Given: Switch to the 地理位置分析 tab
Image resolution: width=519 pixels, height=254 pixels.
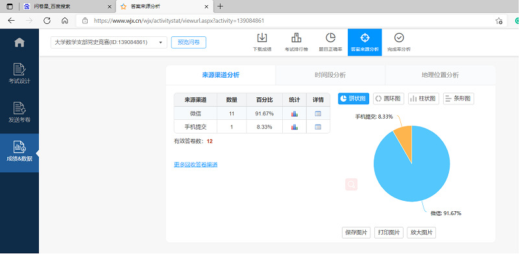Looking at the screenshot, I should pyautogui.click(x=441, y=75).
